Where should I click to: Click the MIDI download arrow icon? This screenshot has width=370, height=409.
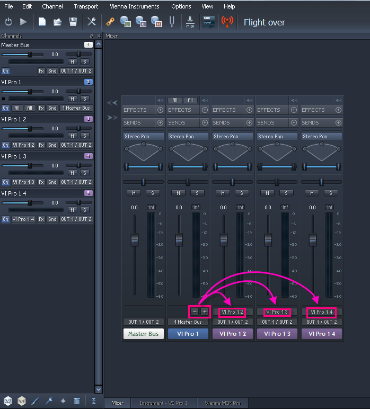[x=190, y=22]
